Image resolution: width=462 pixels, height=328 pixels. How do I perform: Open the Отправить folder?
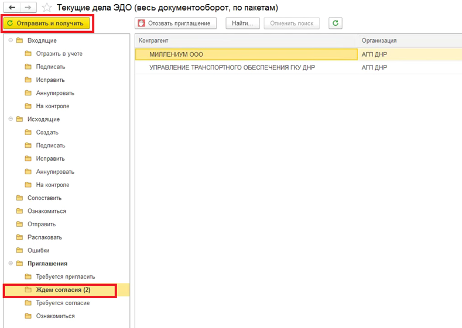[x=42, y=224]
